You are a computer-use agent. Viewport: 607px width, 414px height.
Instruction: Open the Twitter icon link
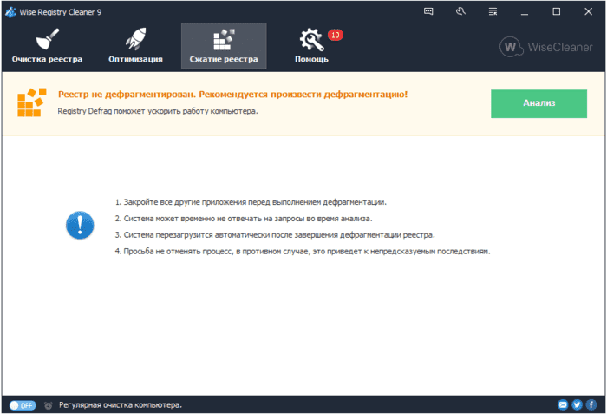(x=577, y=404)
